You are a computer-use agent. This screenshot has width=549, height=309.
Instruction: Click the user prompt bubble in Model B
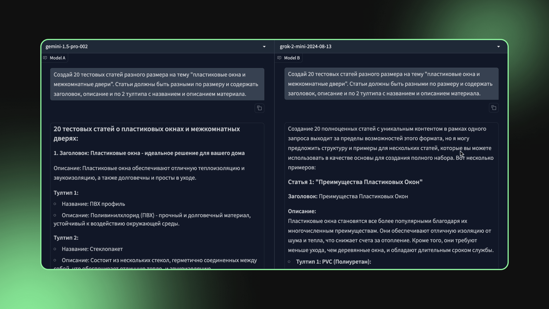(391, 84)
